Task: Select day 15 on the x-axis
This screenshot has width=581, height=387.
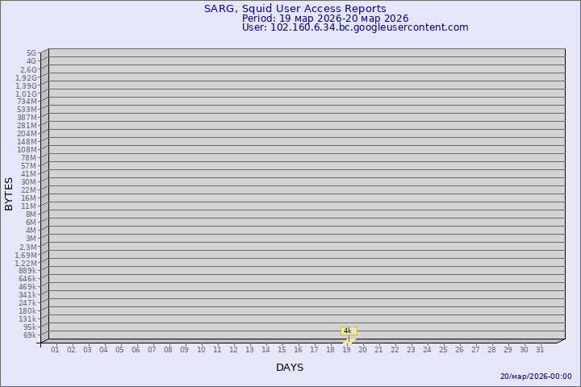Action: point(282,349)
